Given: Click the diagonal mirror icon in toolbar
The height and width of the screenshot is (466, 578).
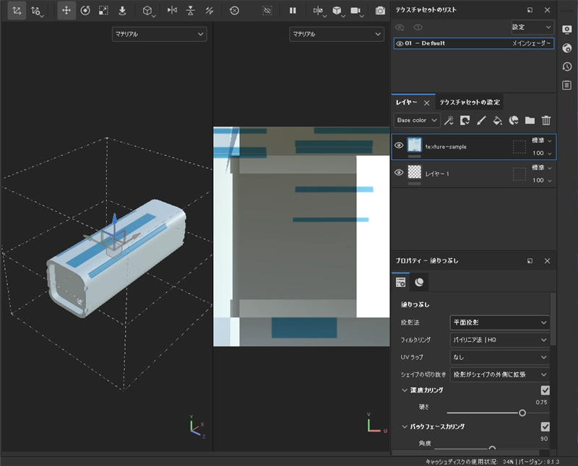Looking at the screenshot, I should pyautogui.click(x=210, y=11).
